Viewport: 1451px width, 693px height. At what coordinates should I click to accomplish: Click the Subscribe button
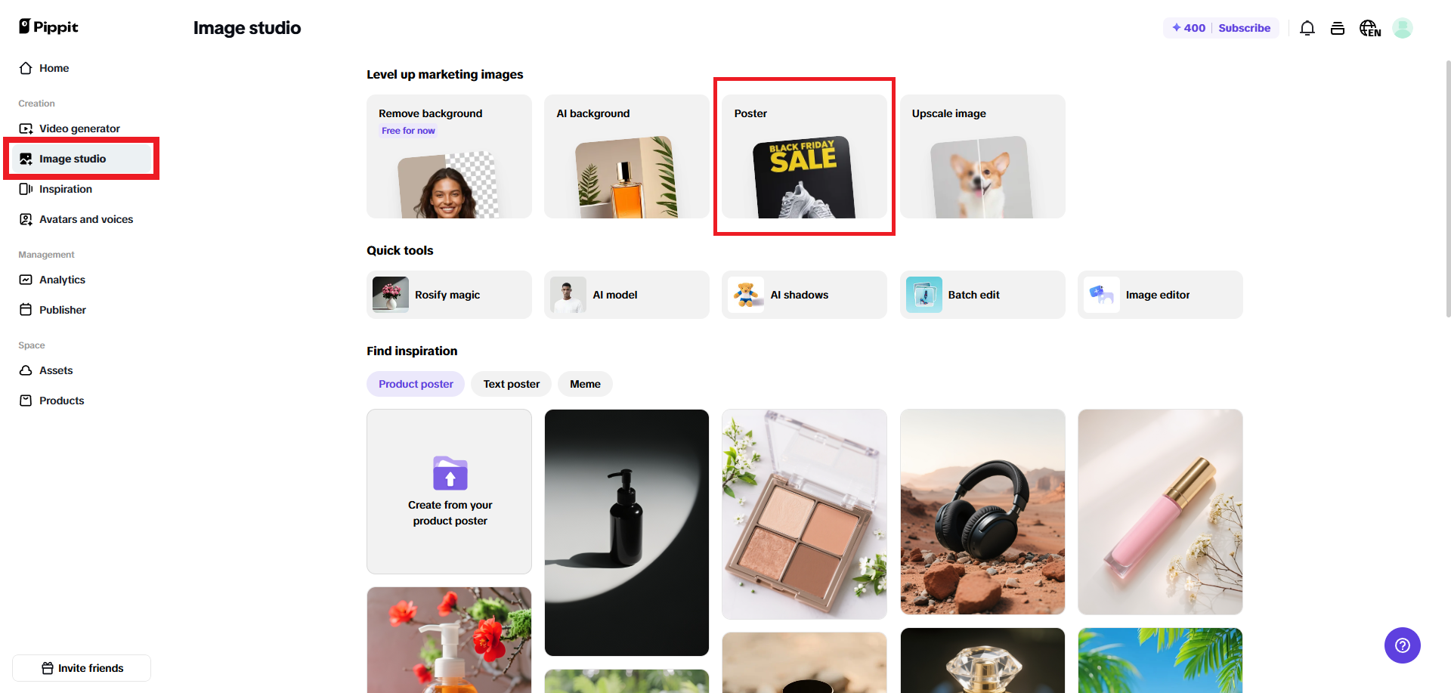coord(1244,27)
